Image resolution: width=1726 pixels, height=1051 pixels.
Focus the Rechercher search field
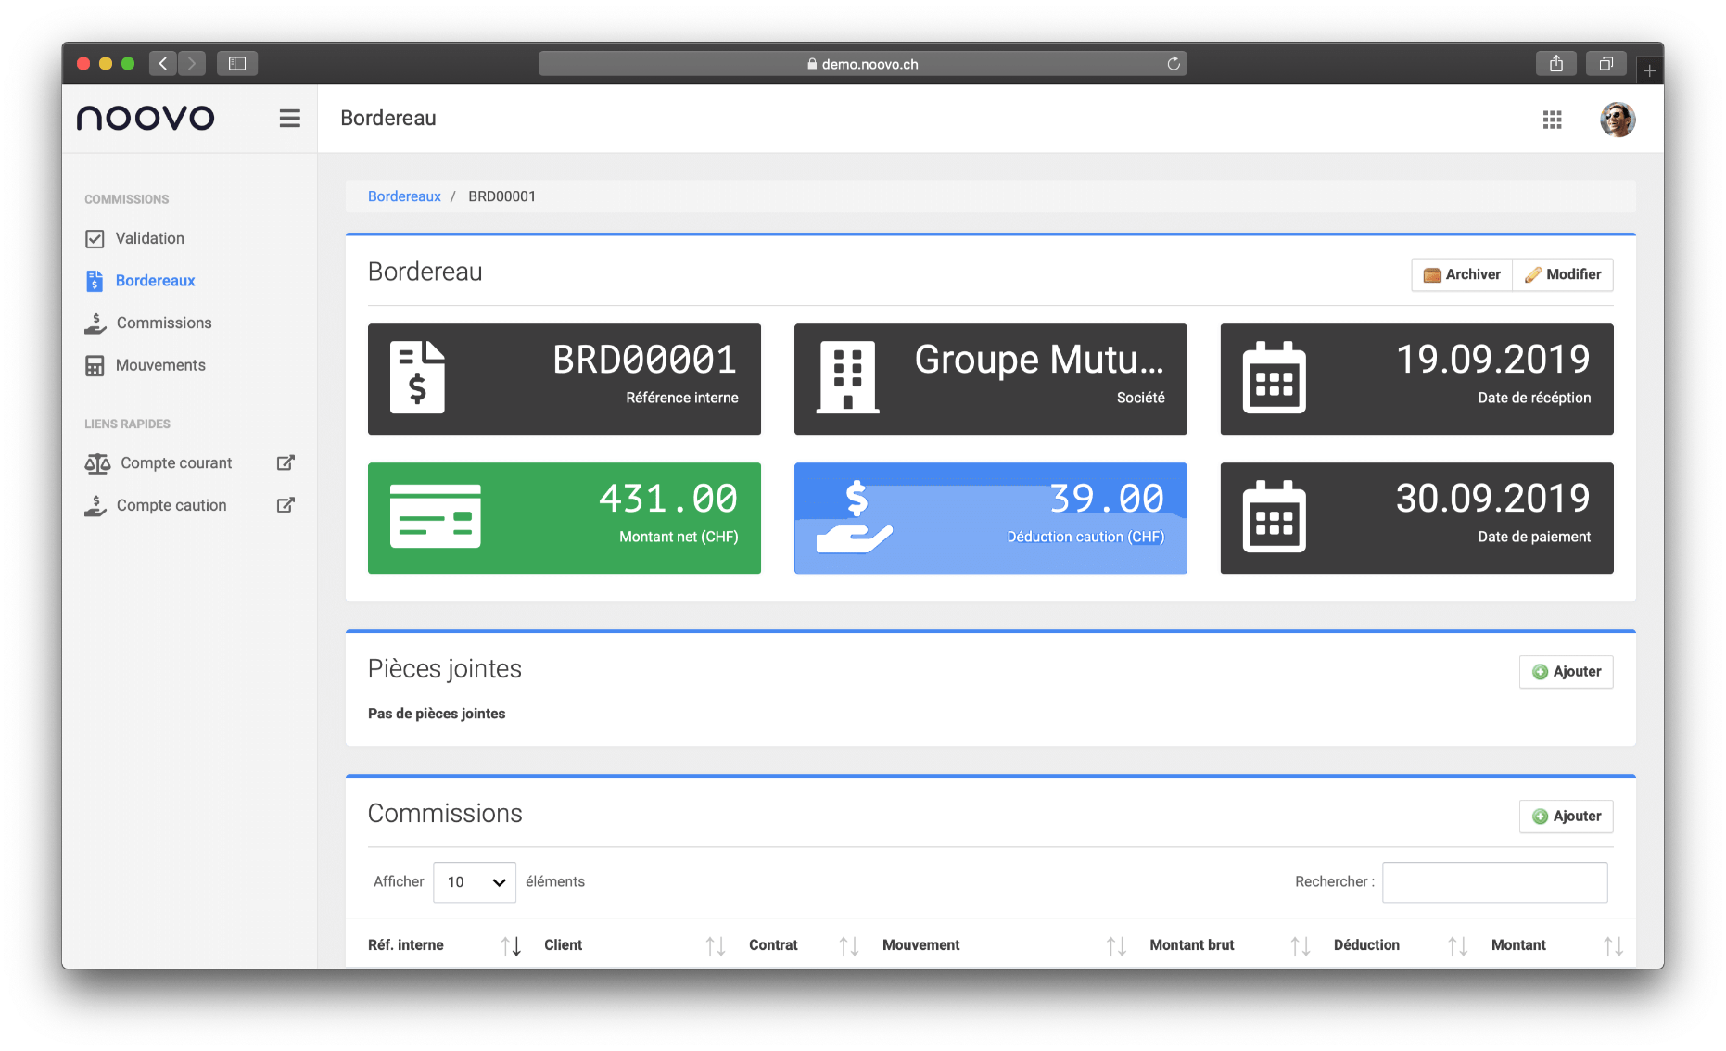tap(1494, 882)
